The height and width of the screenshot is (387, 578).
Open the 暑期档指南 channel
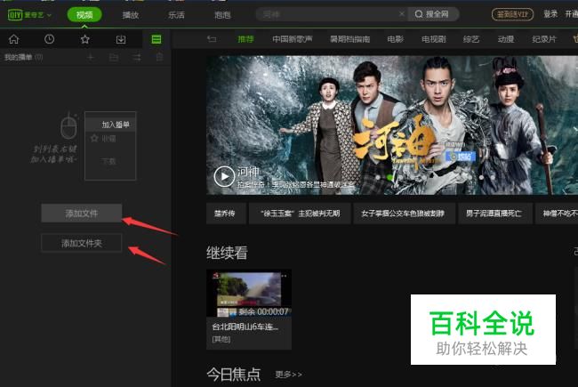point(349,39)
